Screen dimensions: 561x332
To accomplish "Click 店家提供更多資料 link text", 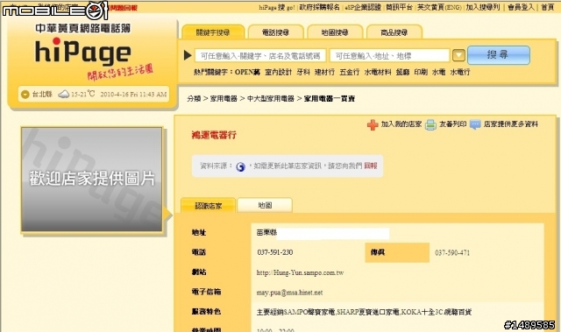I will click(x=511, y=124).
